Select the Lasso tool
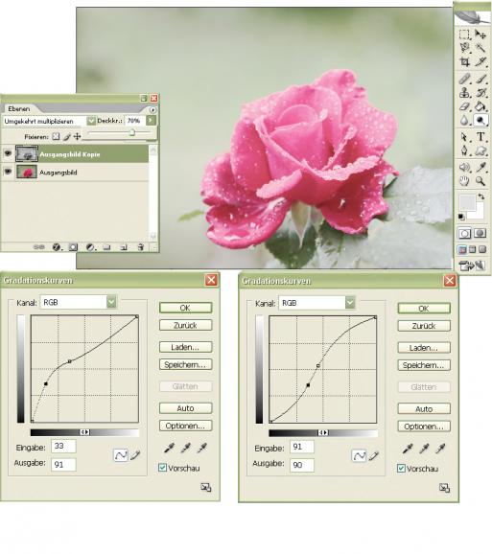This screenshot has width=492, height=554. tap(464, 48)
